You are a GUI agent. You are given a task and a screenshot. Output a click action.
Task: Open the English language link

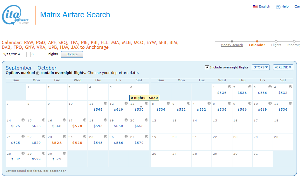264,6
